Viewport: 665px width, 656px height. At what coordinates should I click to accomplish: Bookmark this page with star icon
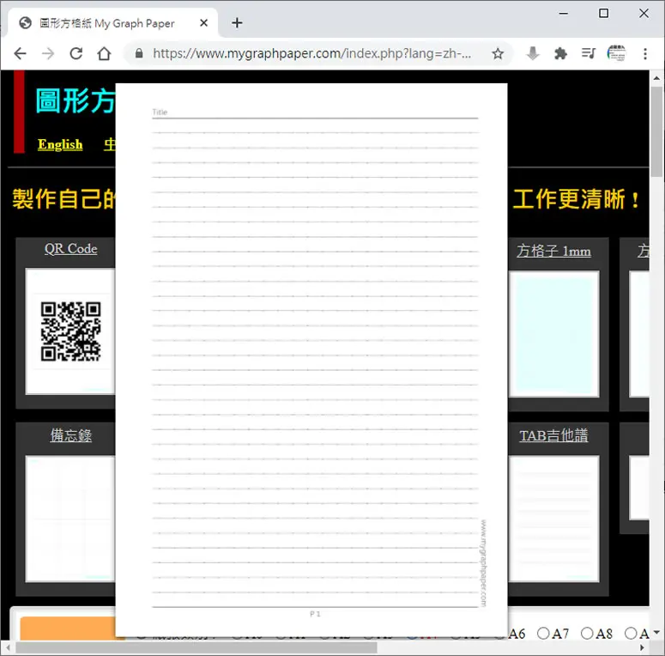[x=498, y=54]
